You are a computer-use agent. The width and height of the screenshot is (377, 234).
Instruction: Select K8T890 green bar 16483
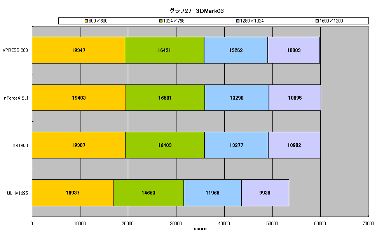[165, 145]
